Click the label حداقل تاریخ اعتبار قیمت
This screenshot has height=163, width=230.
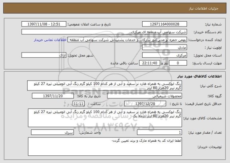(x=203, y=104)
